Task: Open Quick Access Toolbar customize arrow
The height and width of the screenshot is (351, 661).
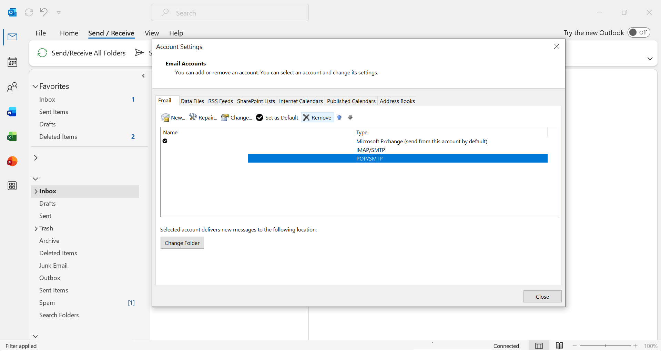Action: tap(59, 13)
